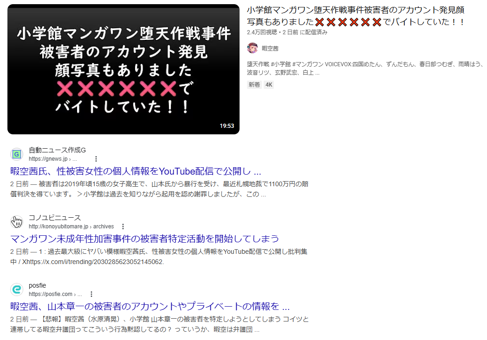The image size is (487, 340).
Task: Open three-dot menu beside konoyubitomare.jp URL
Action: click(x=123, y=227)
